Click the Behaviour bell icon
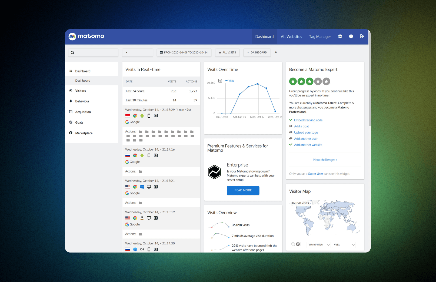The height and width of the screenshot is (282, 436). click(x=71, y=101)
